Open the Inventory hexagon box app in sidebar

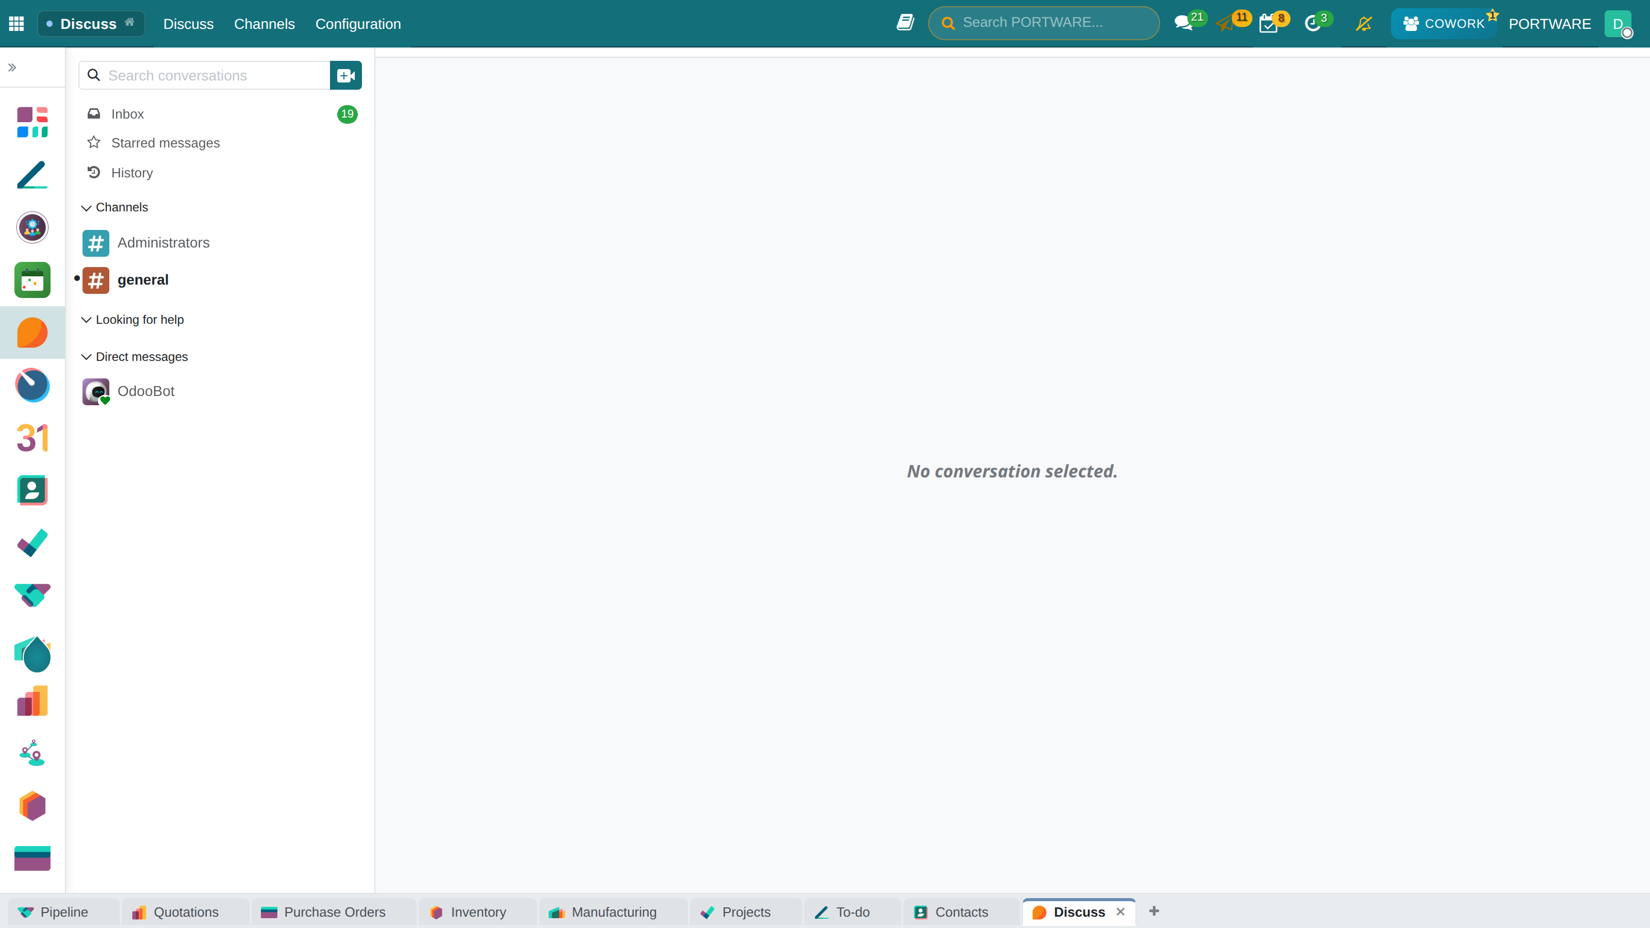32,806
